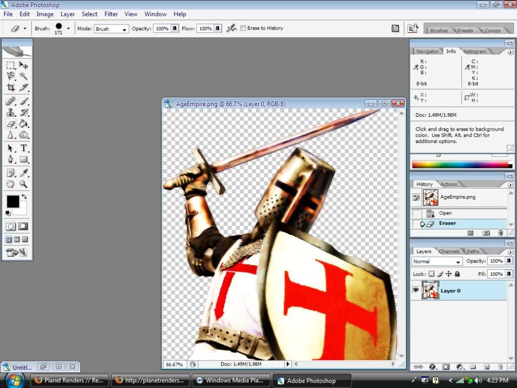The height and width of the screenshot is (388, 517).
Task: Open the Window menu
Action: click(x=155, y=14)
